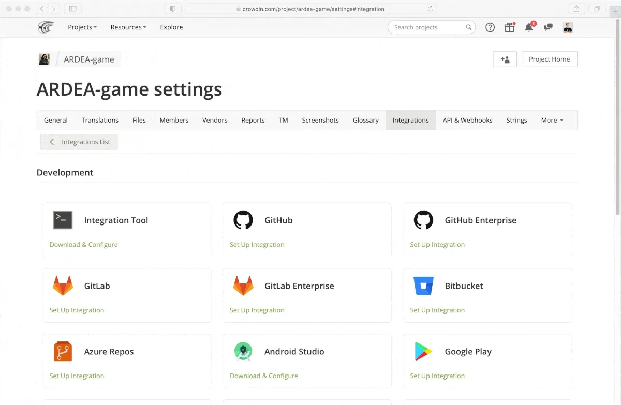Click the Bitbucket logo icon

423,286
